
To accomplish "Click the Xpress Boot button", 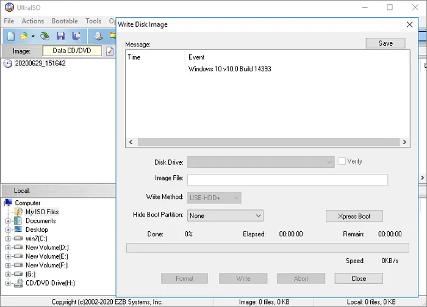I will (x=354, y=216).
